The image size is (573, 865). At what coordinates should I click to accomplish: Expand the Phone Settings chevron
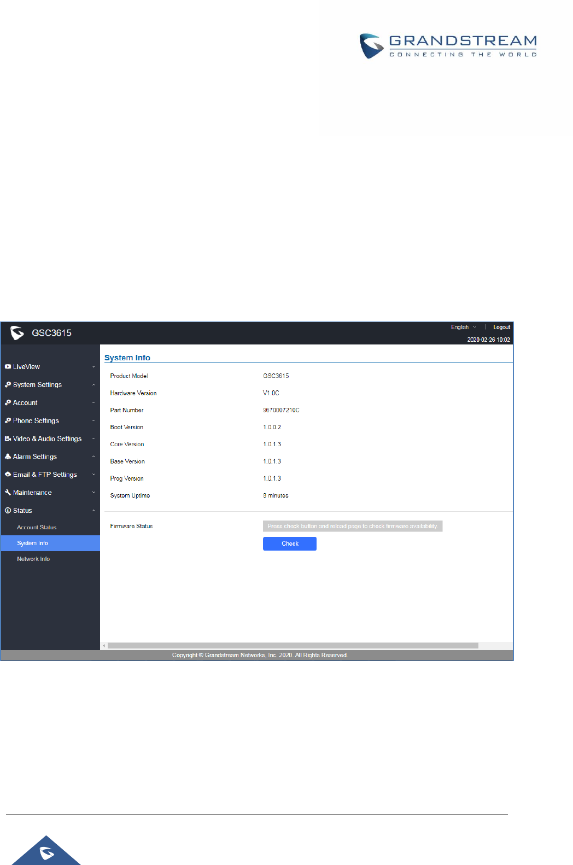click(x=93, y=421)
